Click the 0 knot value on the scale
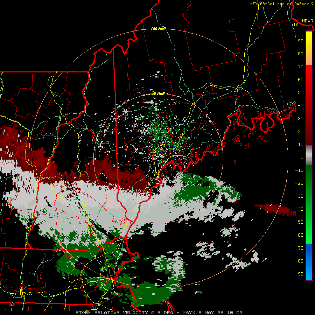This screenshot has width=315, height=315. click(302, 157)
